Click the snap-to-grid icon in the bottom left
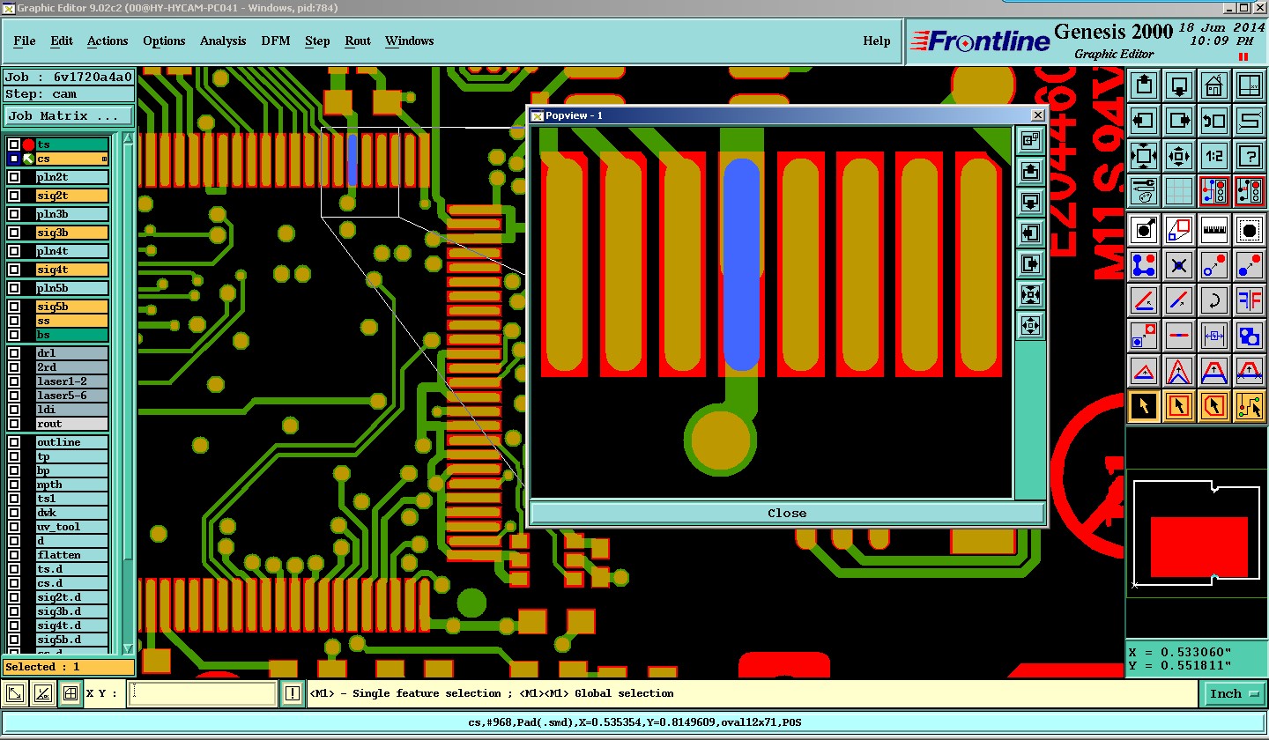 [70, 694]
